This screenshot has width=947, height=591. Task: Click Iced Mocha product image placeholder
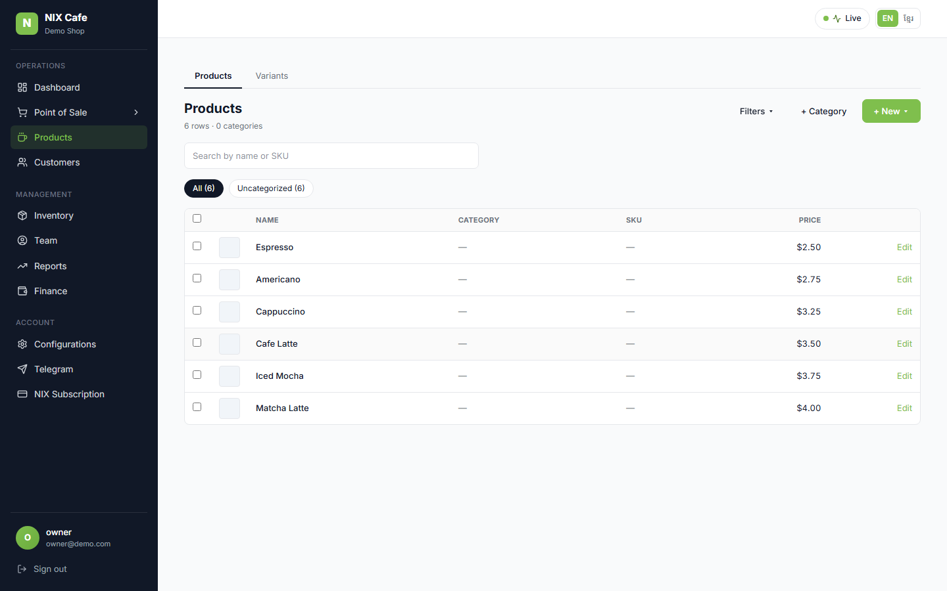coord(230,376)
